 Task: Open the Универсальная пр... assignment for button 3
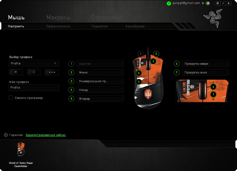pyautogui.click(x=100, y=81)
